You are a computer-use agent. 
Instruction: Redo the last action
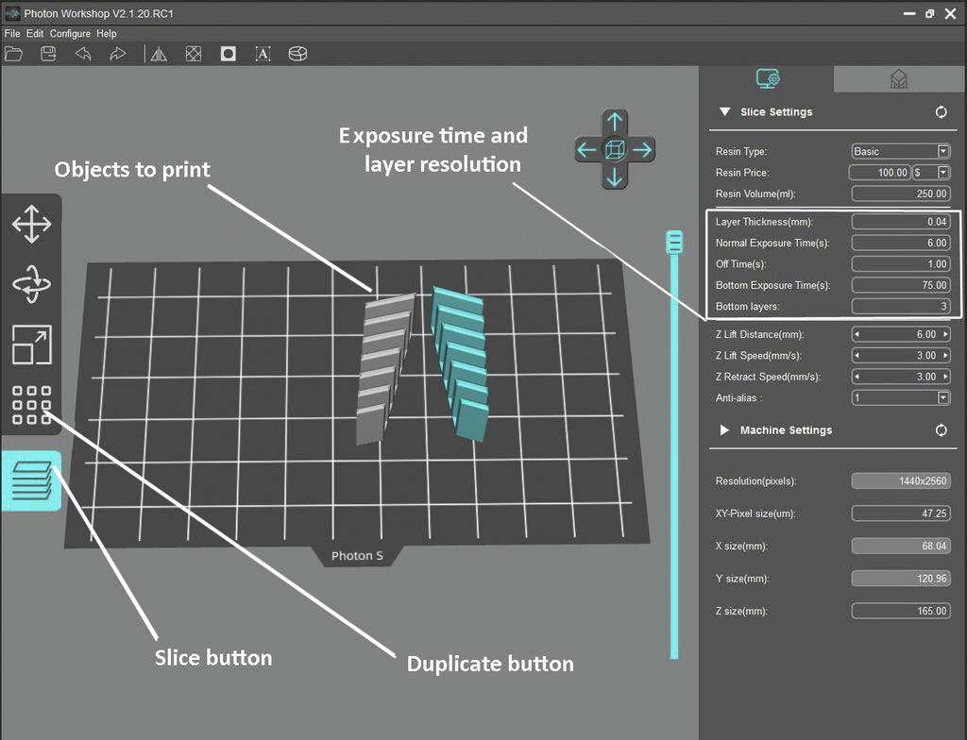[117, 54]
